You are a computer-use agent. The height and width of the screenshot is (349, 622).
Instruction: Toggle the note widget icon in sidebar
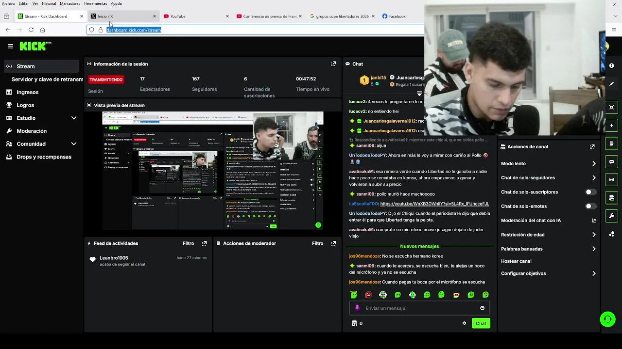(611, 143)
